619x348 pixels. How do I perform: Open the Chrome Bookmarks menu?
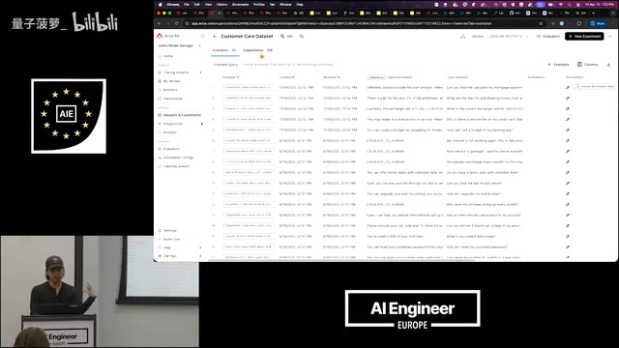(241, 4)
